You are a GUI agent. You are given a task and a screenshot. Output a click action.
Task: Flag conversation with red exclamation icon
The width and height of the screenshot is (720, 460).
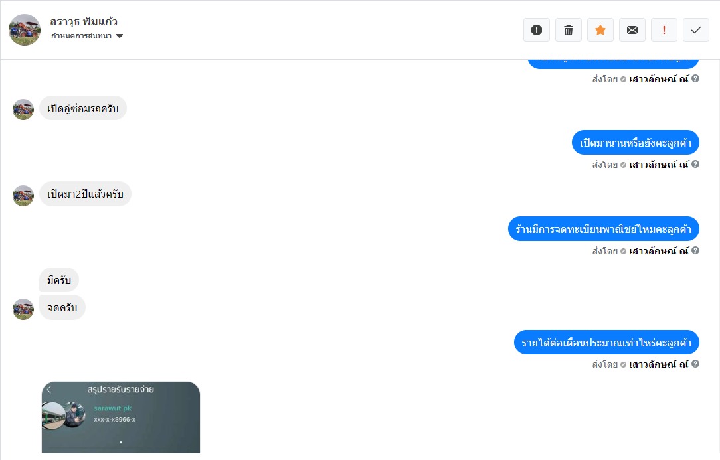(664, 30)
